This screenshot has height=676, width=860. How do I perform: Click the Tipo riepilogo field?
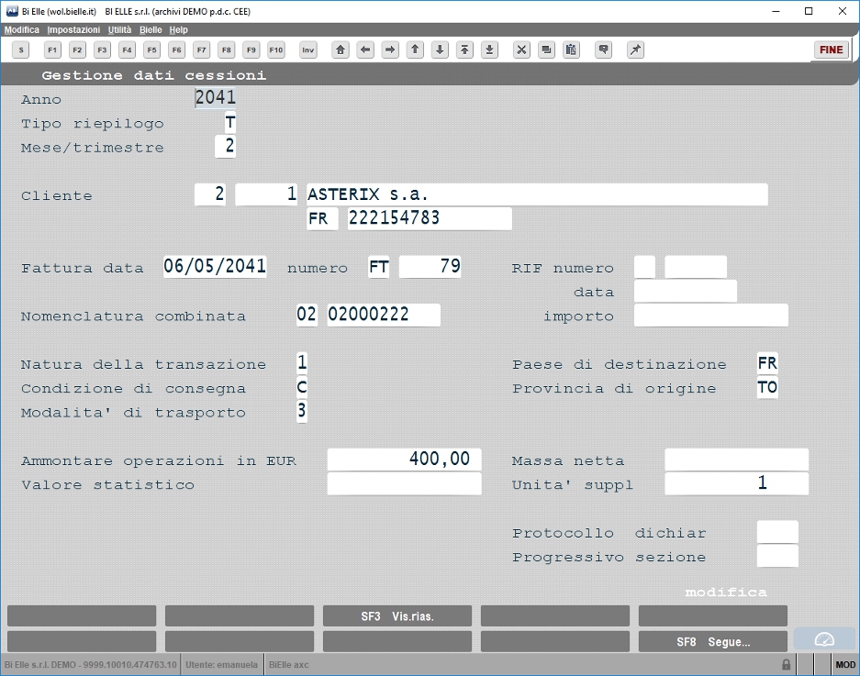point(230,122)
